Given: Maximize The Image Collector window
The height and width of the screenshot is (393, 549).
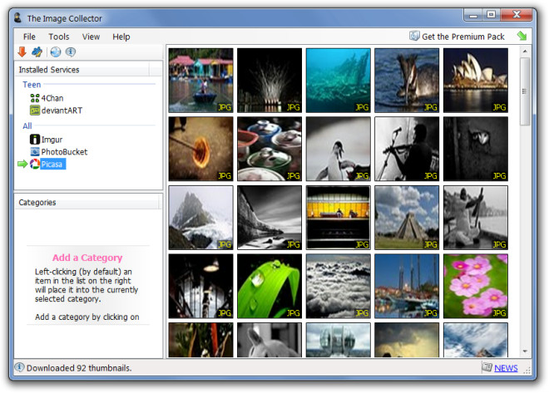Looking at the screenshot, I should click(x=491, y=15).
